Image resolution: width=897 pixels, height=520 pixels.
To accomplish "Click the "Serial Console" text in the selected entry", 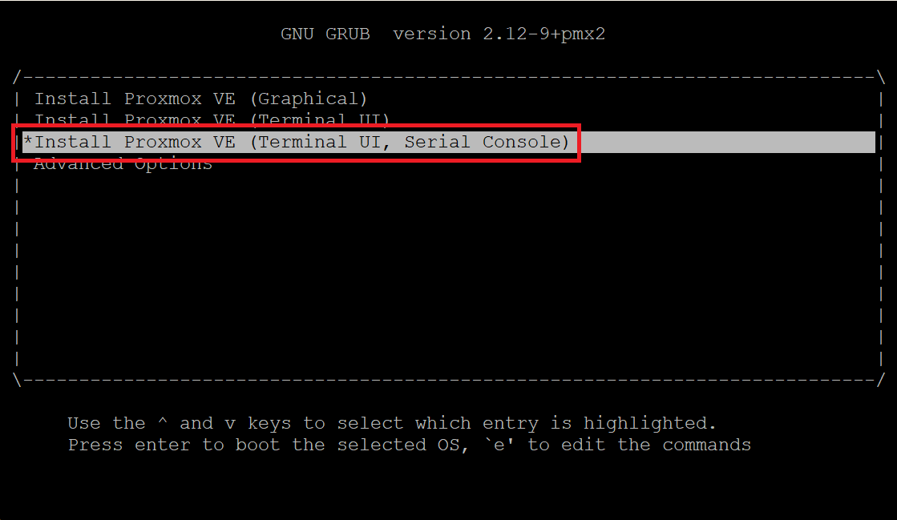I will (482, 142).
